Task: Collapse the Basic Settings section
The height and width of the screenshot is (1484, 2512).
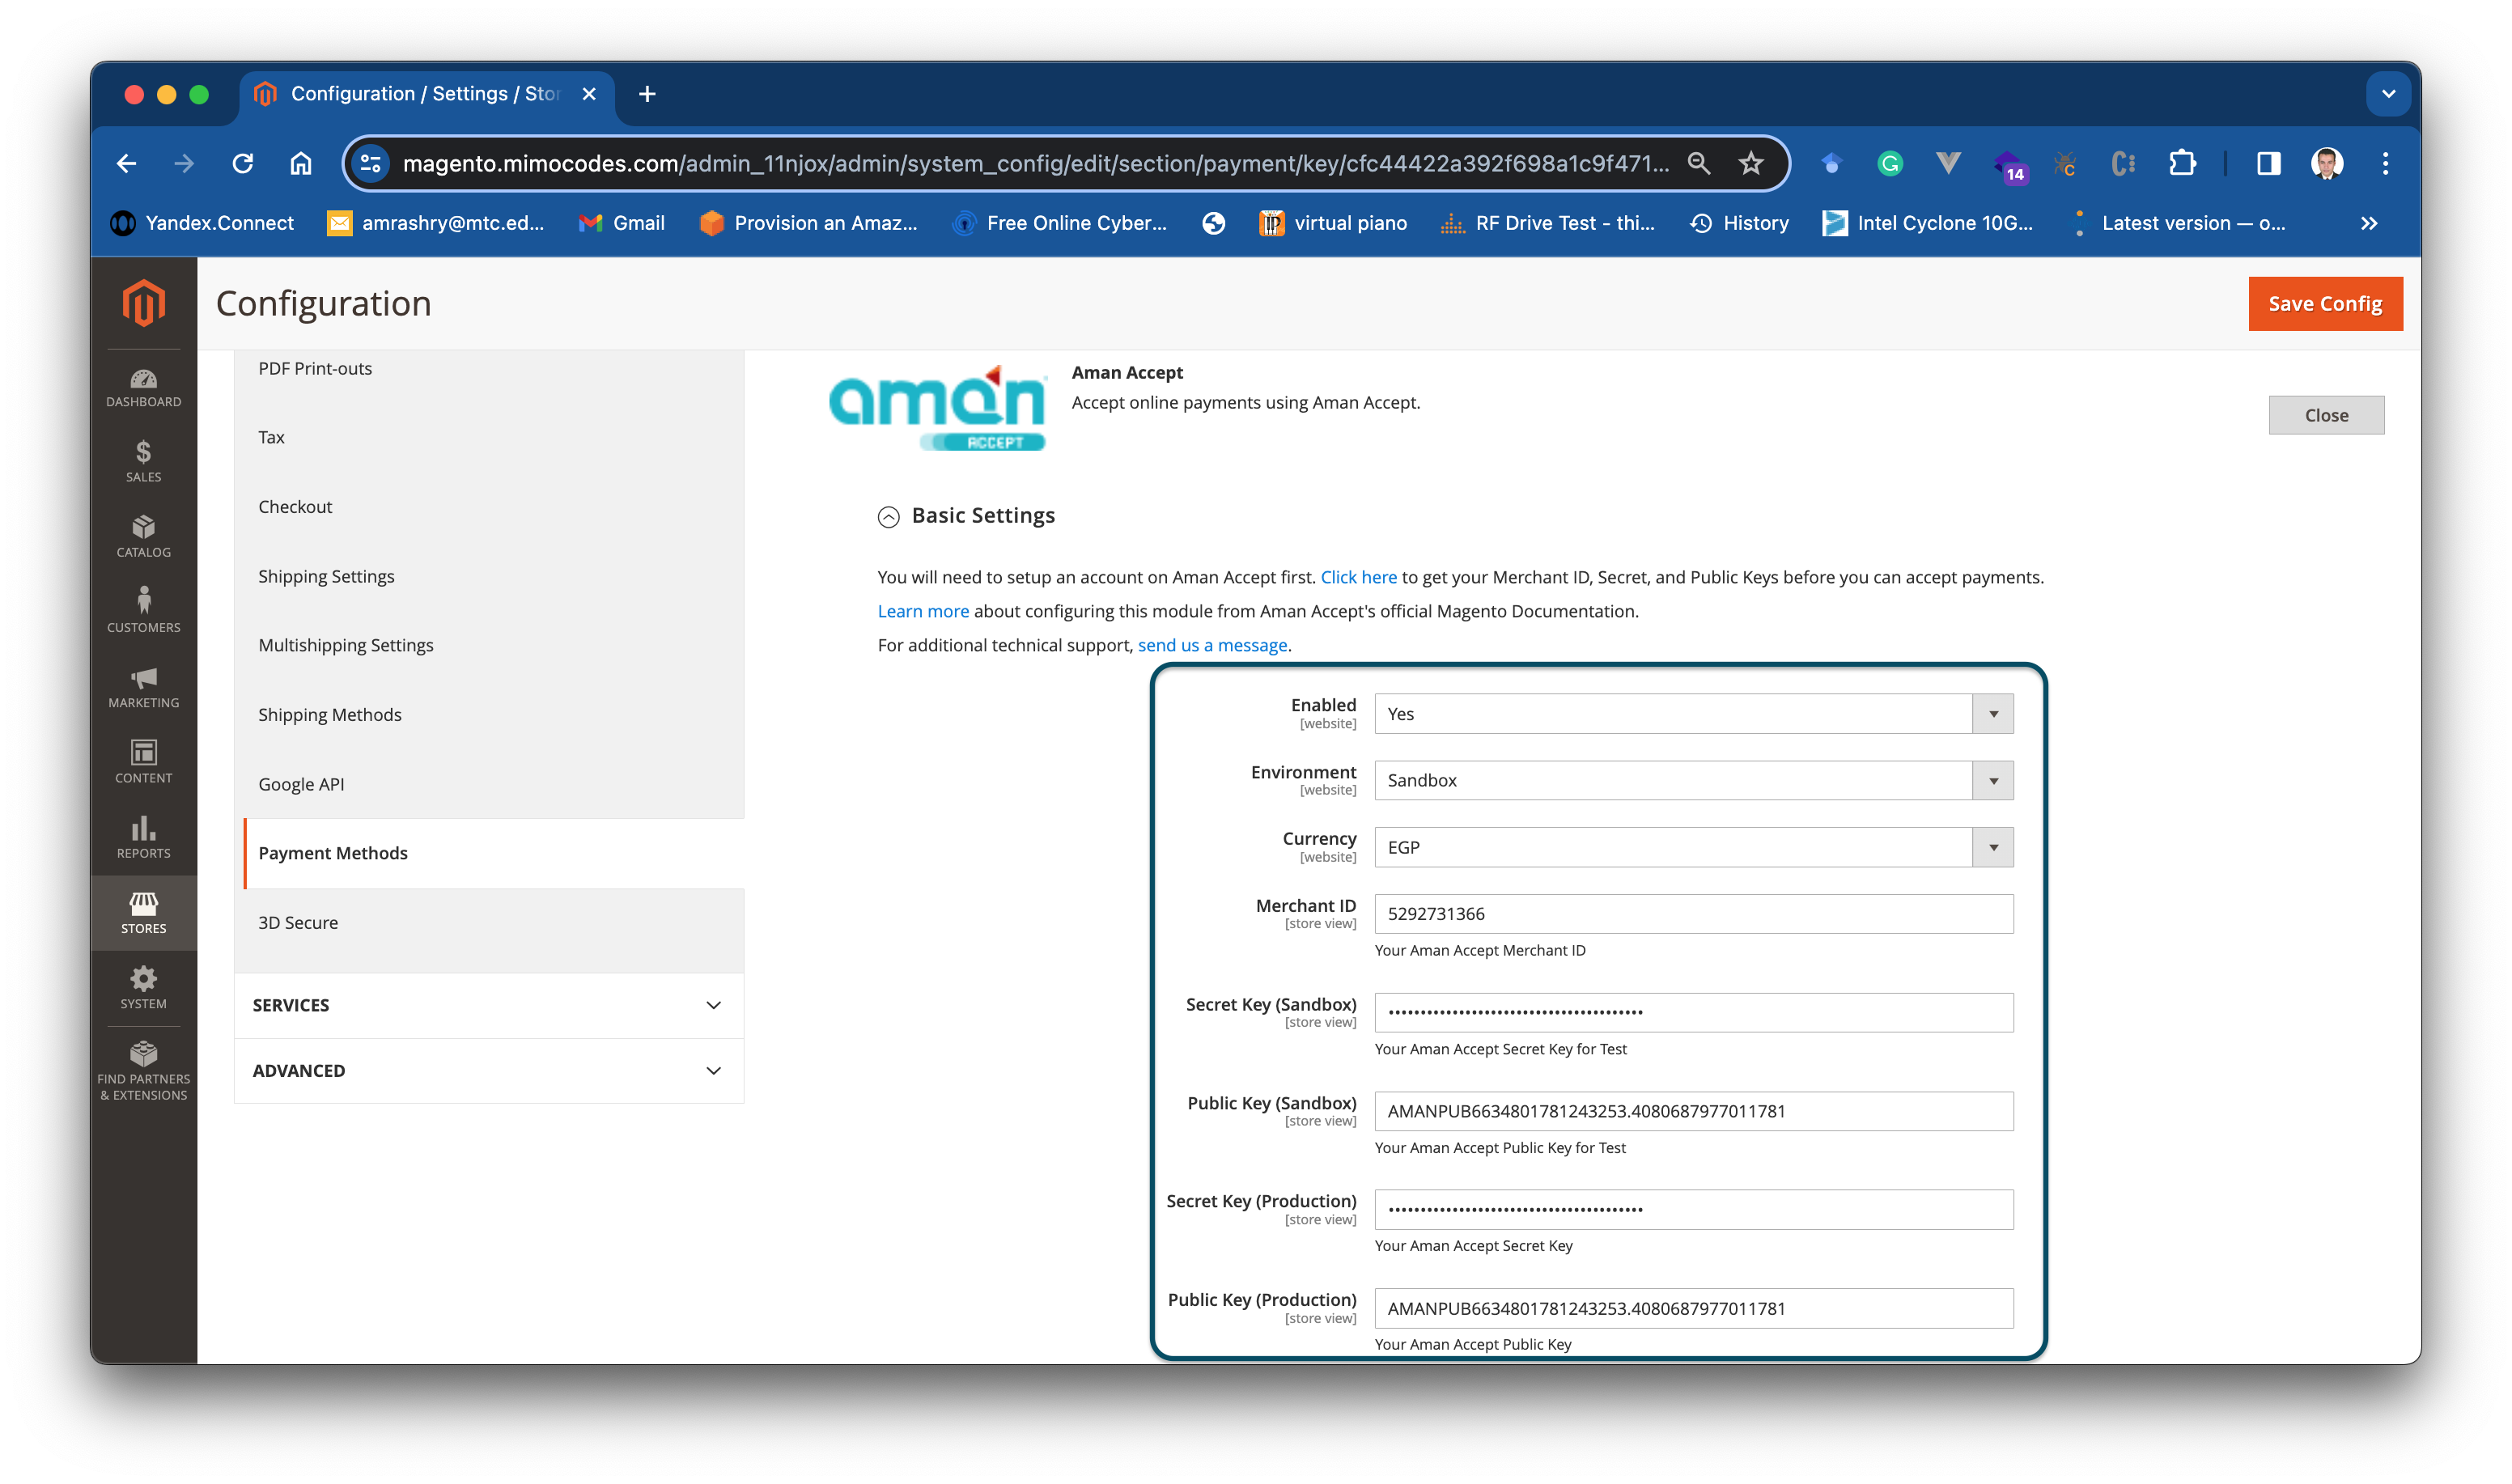Action: (x=888, y=516)
